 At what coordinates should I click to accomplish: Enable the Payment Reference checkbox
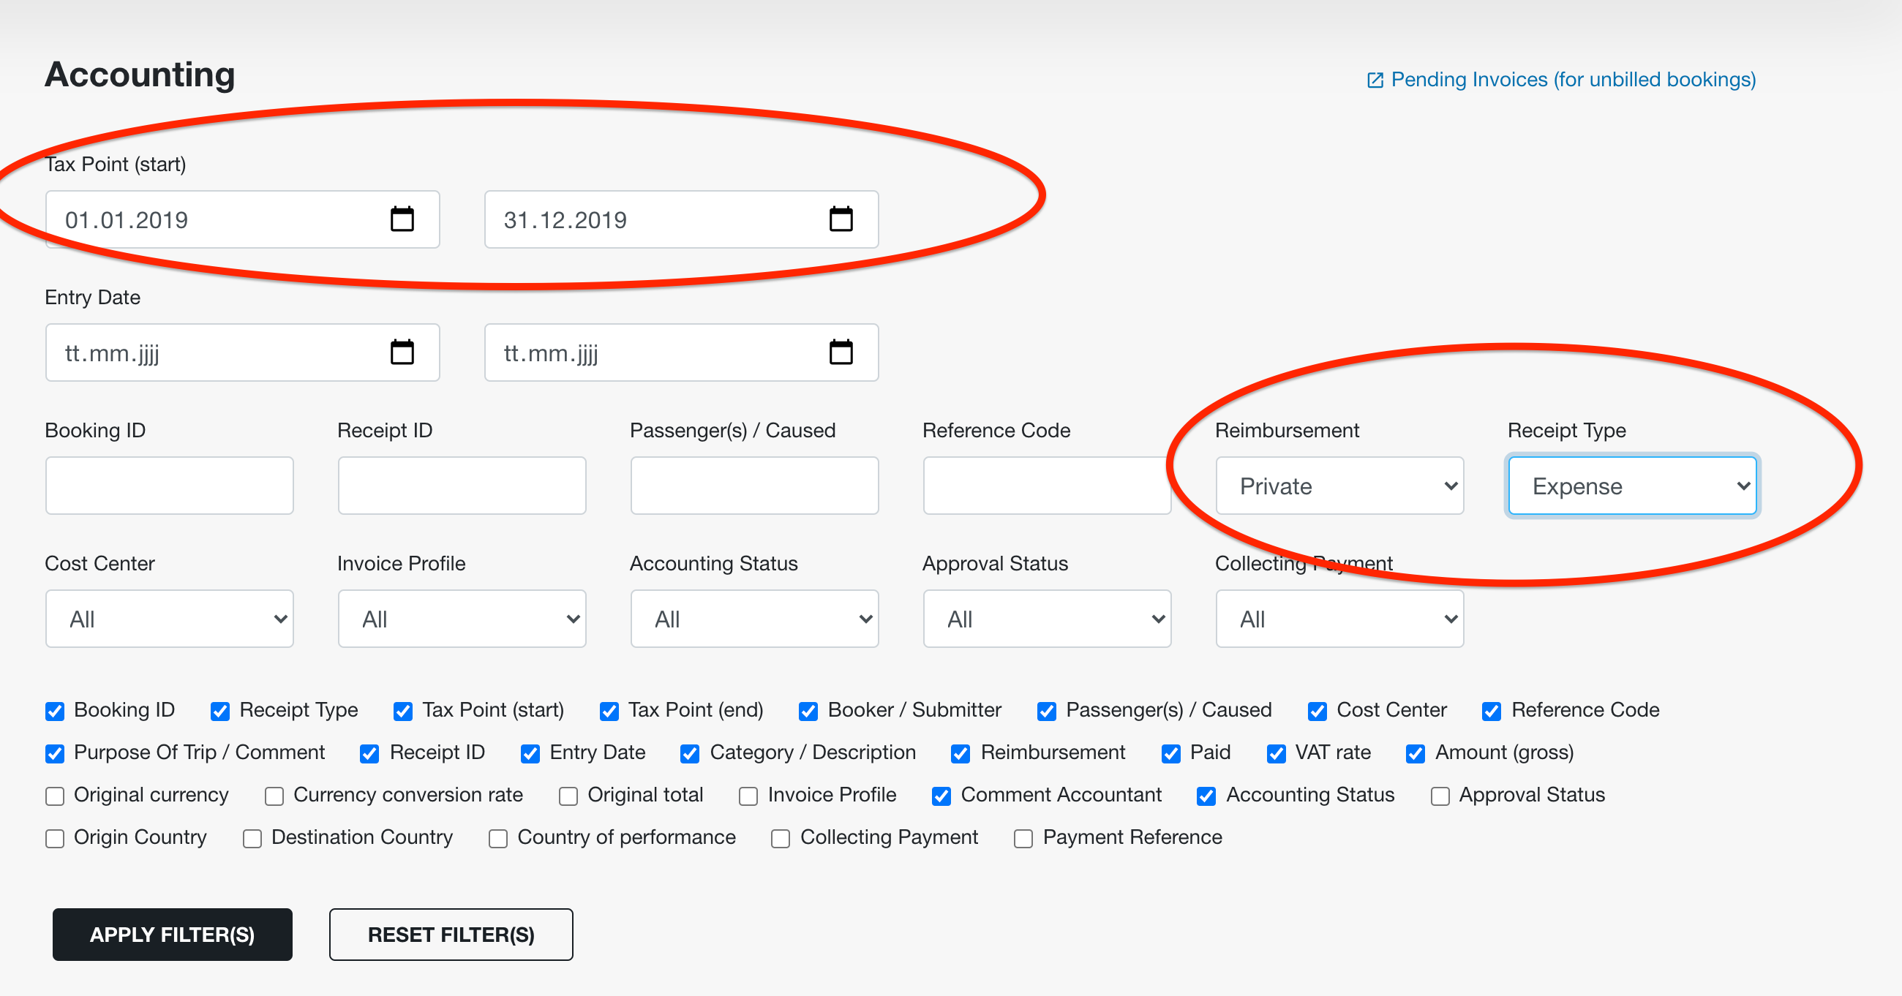[x=1023, y=839]
